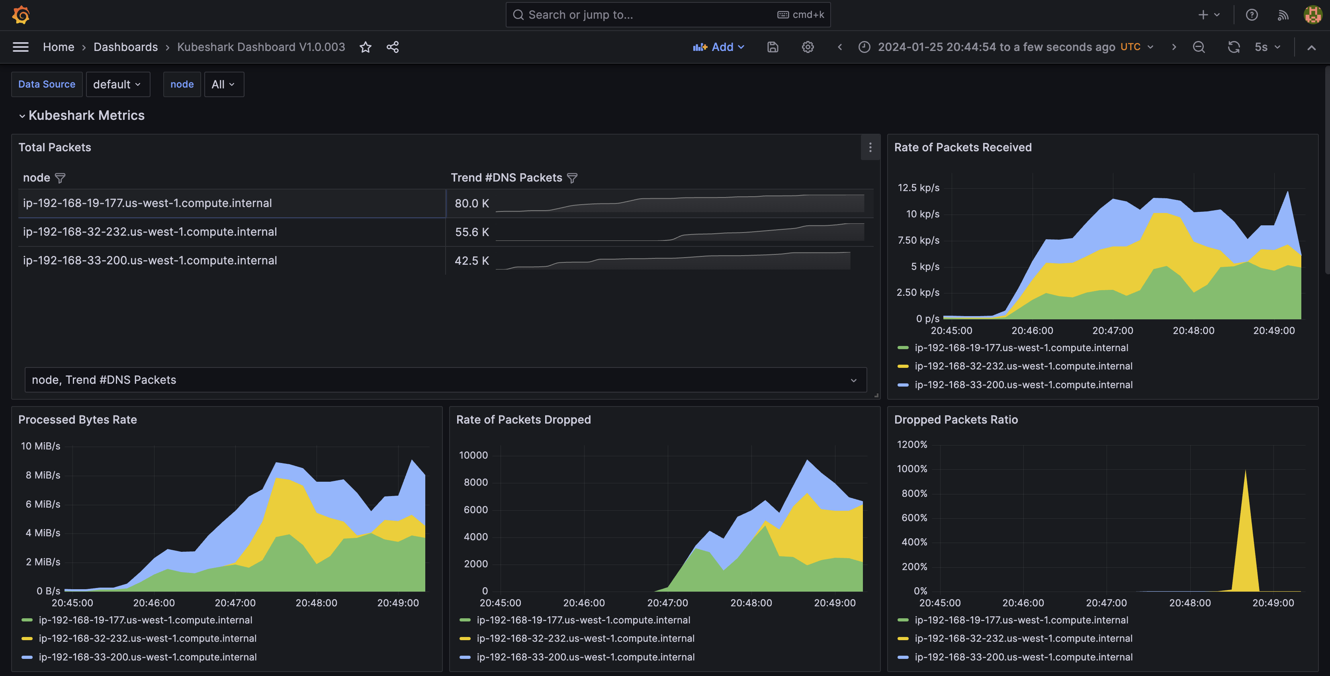Open the Grafana home logo
Viewport: 1330px width, 676px height.
[21, 15]
